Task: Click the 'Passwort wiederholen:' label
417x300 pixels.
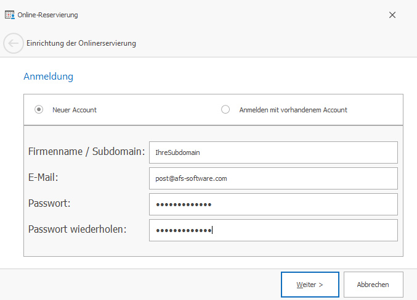Action: point(77,229)
